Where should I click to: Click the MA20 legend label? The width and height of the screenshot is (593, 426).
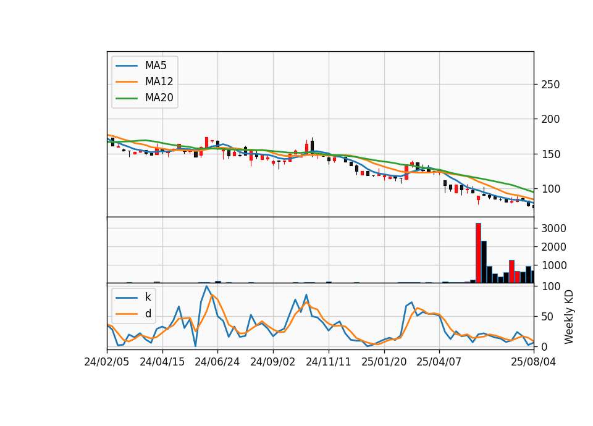[159, 98]
